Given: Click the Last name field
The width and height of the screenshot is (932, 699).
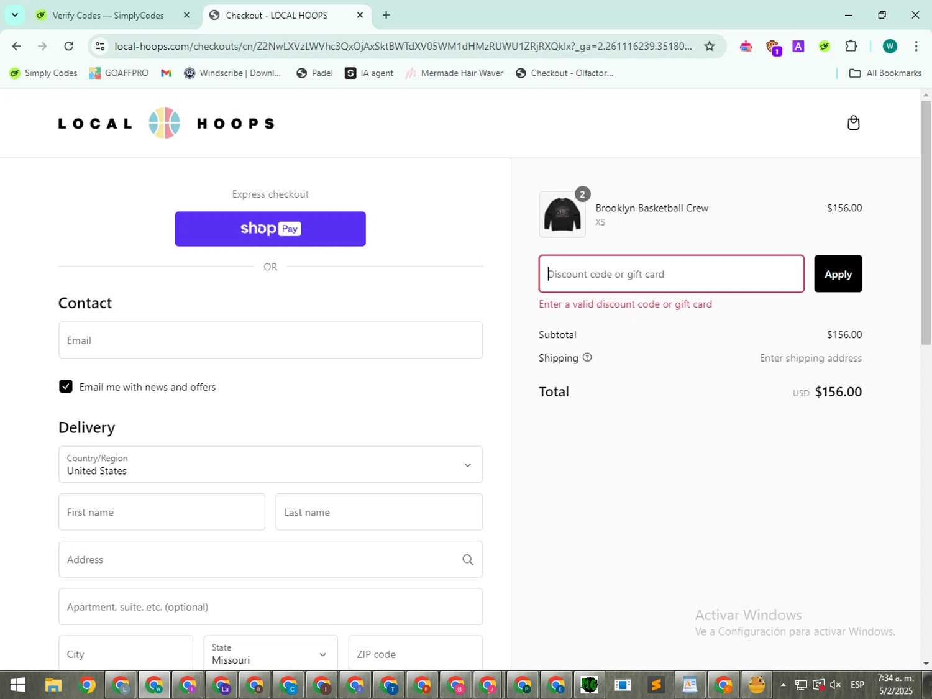Looking at the screenshot, I should coord(379,512).
